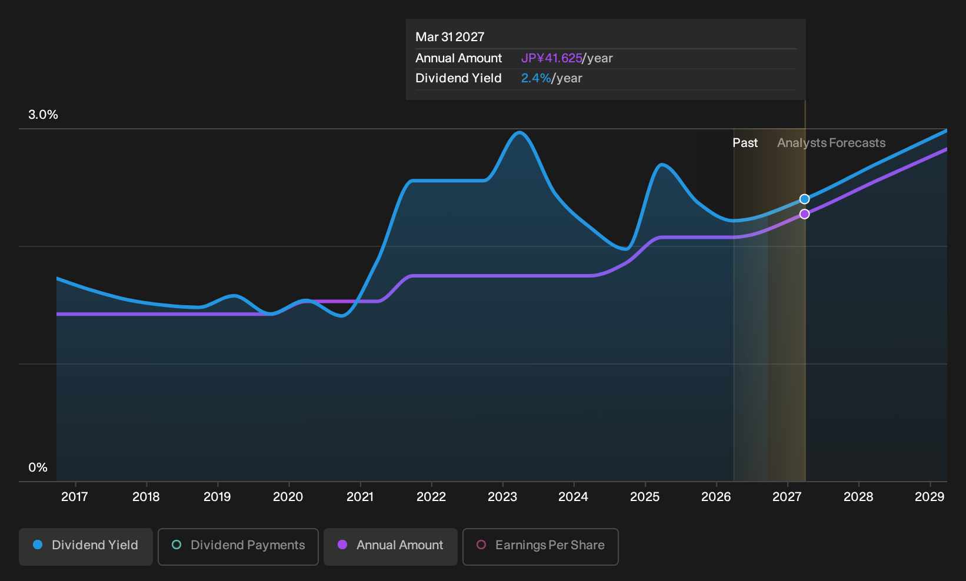Click the teal Dividend Payments circle icon

pos(176,545)
